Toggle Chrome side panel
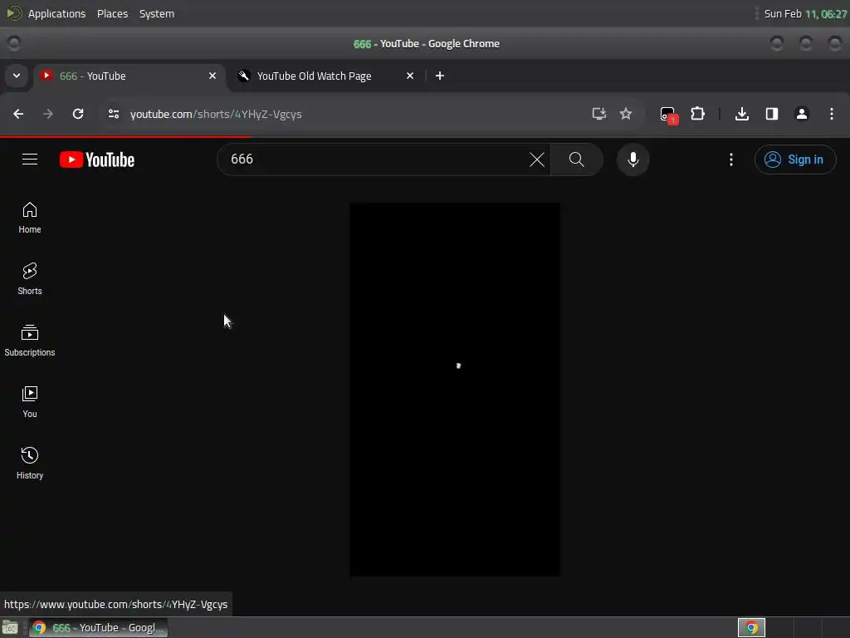Image resolution: width=850 pixels, height=638 pixels. coord(771,114)
